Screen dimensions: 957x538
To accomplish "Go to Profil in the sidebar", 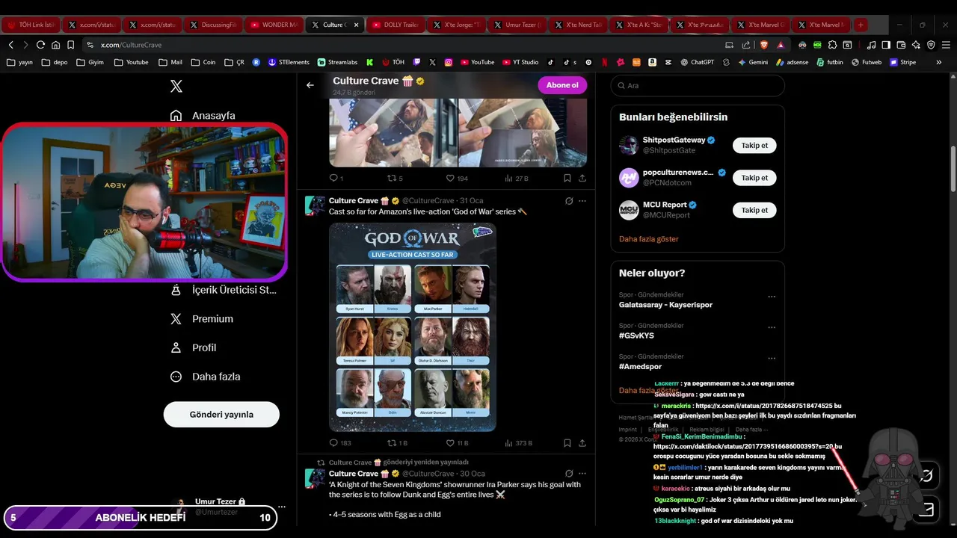I will click(193, 348).
